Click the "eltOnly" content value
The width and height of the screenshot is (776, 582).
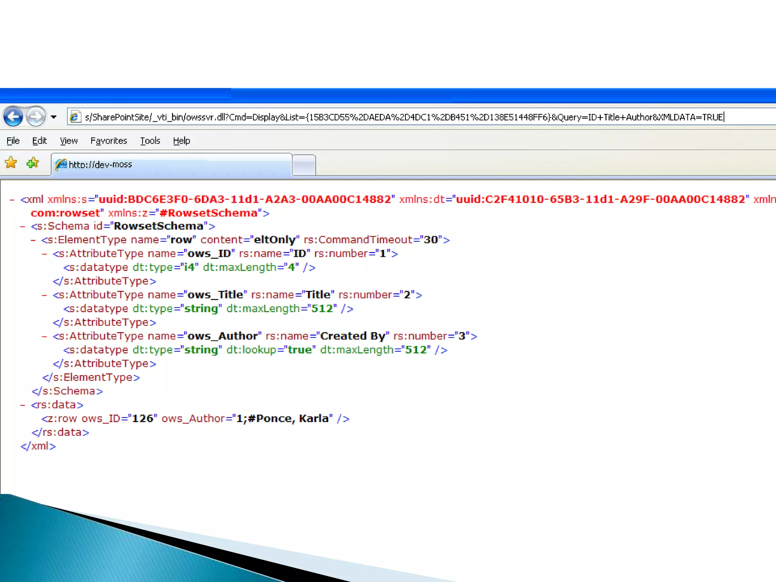(x=275, y=240)
